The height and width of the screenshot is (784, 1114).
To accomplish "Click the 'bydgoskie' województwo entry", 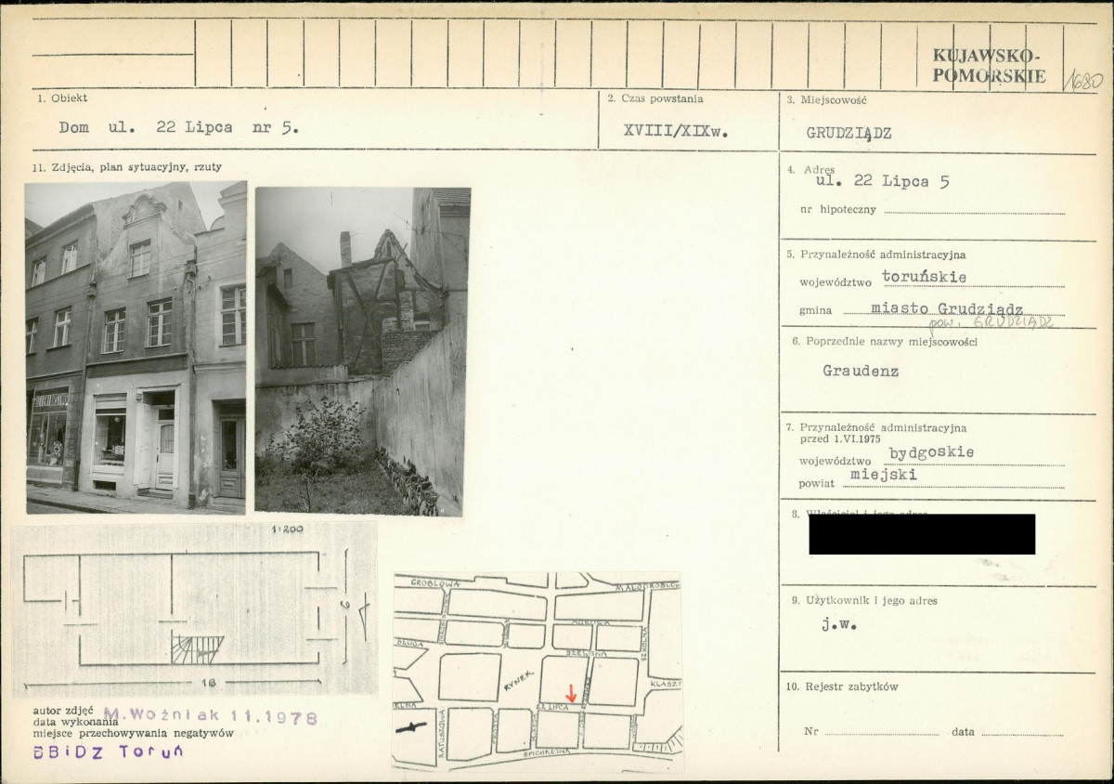I will click(931, 452).
